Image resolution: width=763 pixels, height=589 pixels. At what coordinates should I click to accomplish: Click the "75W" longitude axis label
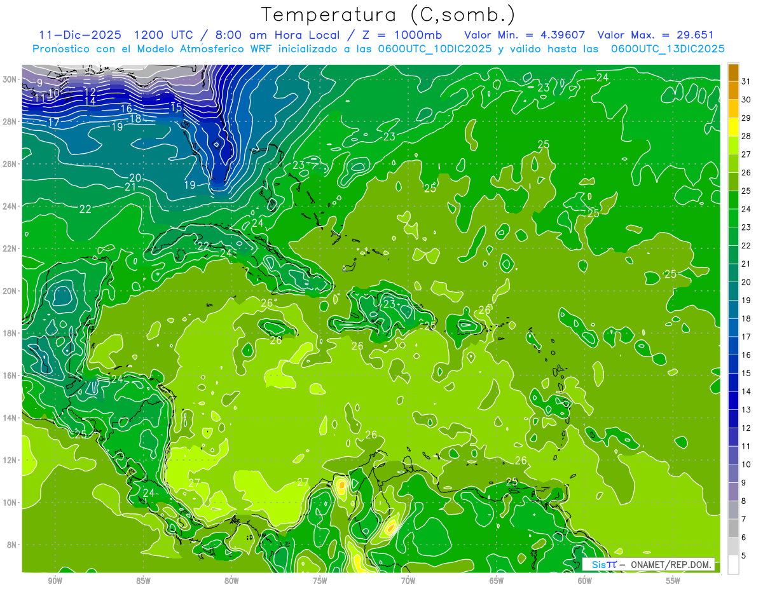[320, 581]
